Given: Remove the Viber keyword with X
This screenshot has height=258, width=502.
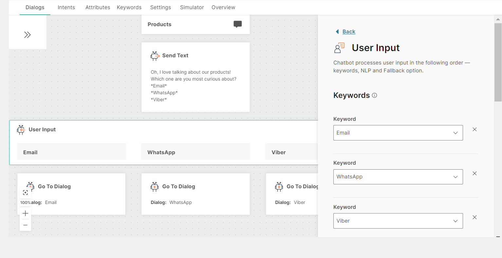Looking at the screenshot, I should click(474, 217).
